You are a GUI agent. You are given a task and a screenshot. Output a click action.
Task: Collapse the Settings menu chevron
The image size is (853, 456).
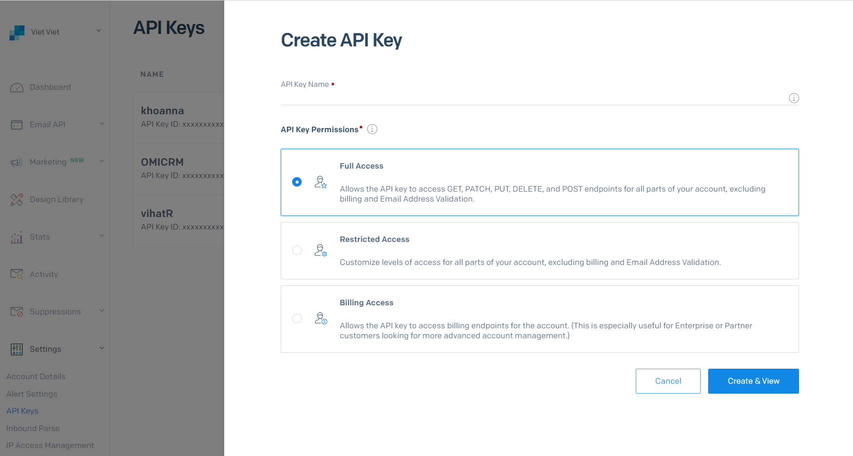102,348
